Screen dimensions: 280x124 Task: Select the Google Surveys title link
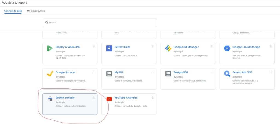[x=65, y=72]
